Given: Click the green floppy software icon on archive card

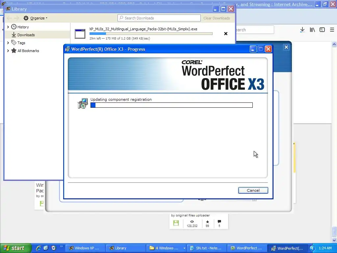Looking at the screenshot, I should point(176,223).
